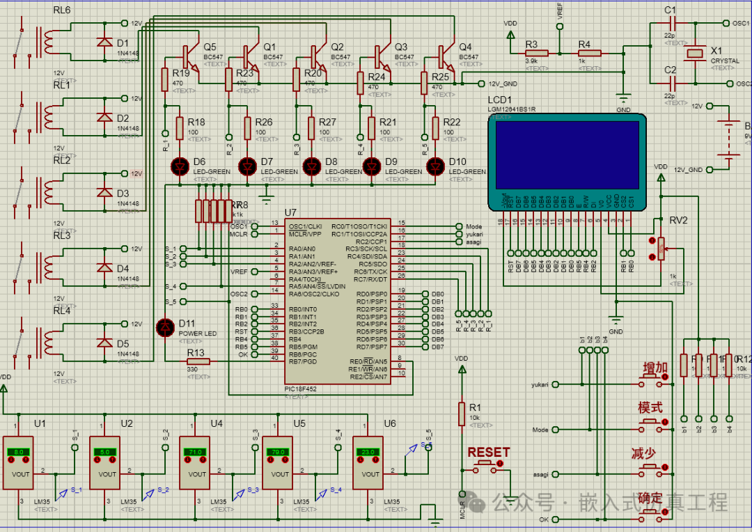The height and width of the screenshot is (532, 752).
Task: Select the D11 POWER LED
Action: click(166, 328)
